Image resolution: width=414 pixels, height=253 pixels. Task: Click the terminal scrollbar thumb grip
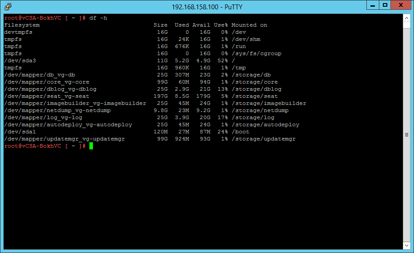406,134
